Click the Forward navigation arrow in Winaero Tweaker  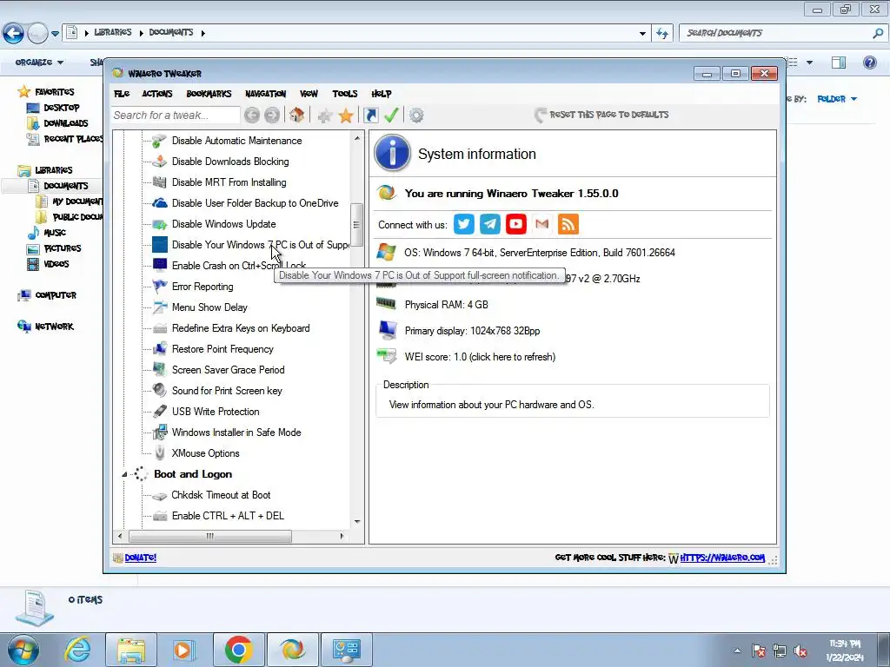(272, 116)
